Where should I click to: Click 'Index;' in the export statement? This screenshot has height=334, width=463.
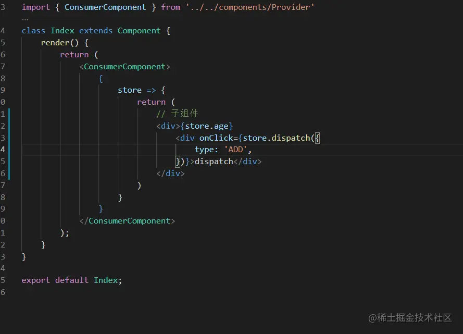pos(108,280)
